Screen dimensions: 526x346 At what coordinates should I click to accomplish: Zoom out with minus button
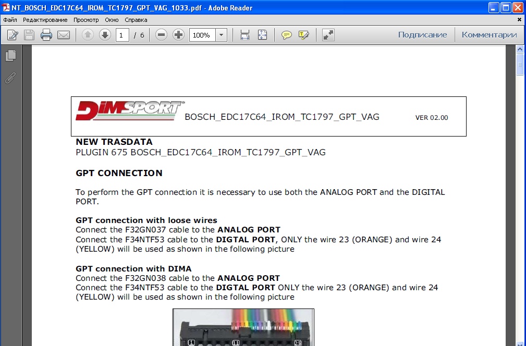pyautogui.click(x=162, y=35)
